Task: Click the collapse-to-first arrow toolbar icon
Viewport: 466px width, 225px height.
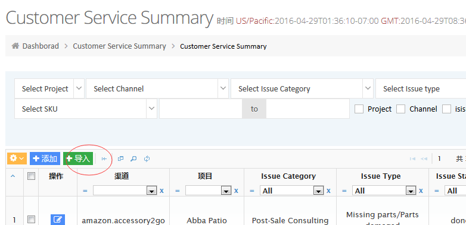Action: [x=104, y=159]
